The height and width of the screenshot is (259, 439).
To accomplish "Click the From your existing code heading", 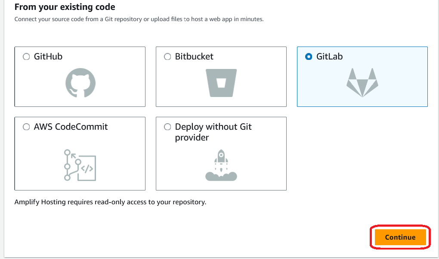I will point(65,7).
